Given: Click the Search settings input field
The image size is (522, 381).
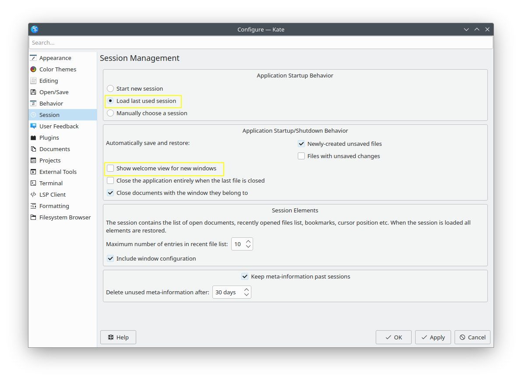Looking at the screenshot, I should click(261, 42).
